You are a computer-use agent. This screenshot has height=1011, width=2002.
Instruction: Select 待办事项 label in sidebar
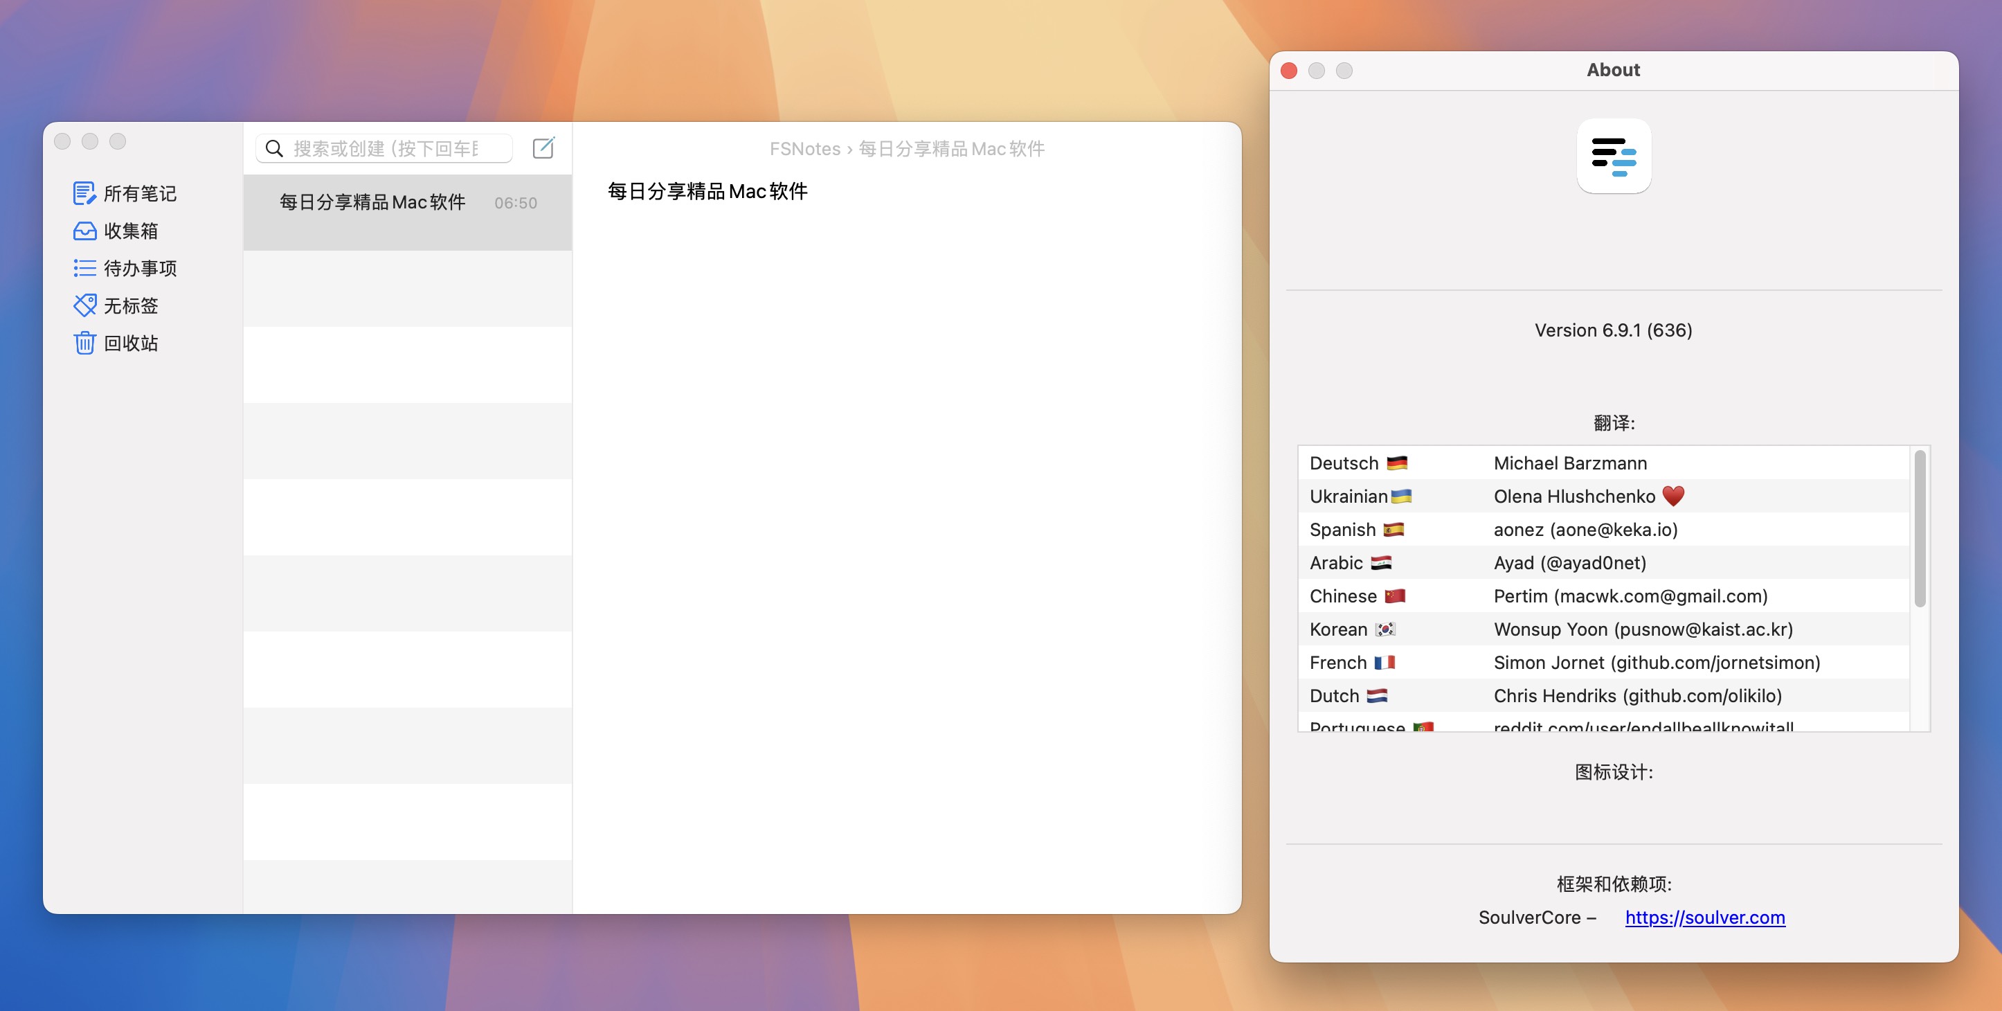pos(140,268)
